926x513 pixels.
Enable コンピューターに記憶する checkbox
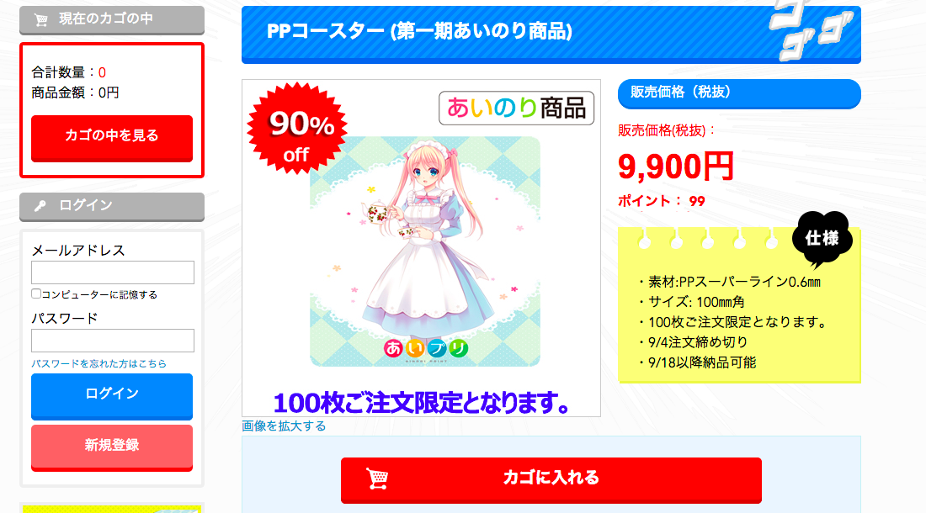[36, 294]
